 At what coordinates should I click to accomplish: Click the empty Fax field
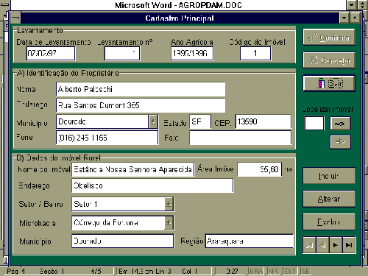[x=241, y=138]
